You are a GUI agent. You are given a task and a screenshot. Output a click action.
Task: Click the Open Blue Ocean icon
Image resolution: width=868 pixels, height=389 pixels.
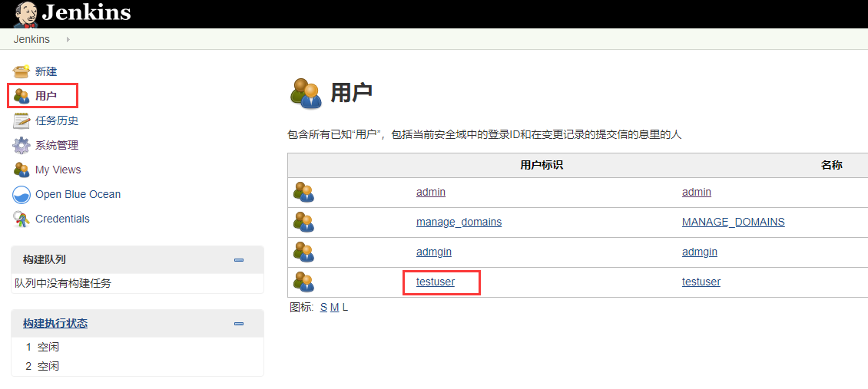pos(22,195)
